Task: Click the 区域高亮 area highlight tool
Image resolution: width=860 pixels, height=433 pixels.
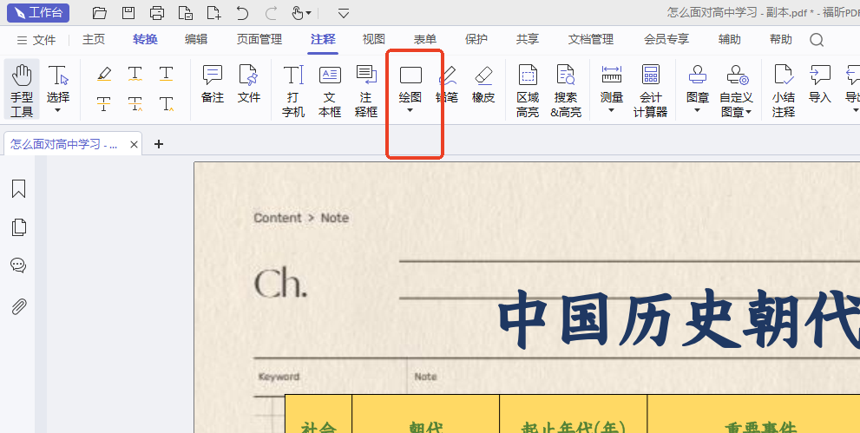Action: pyautogui.click(x=528, y=89)
